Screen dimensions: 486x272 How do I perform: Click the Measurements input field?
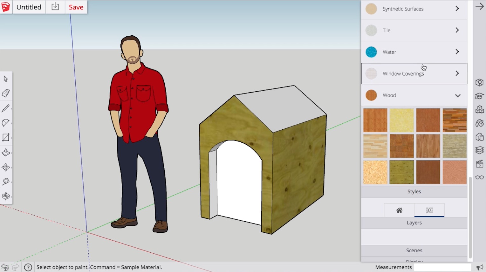[x=442, y=267]
